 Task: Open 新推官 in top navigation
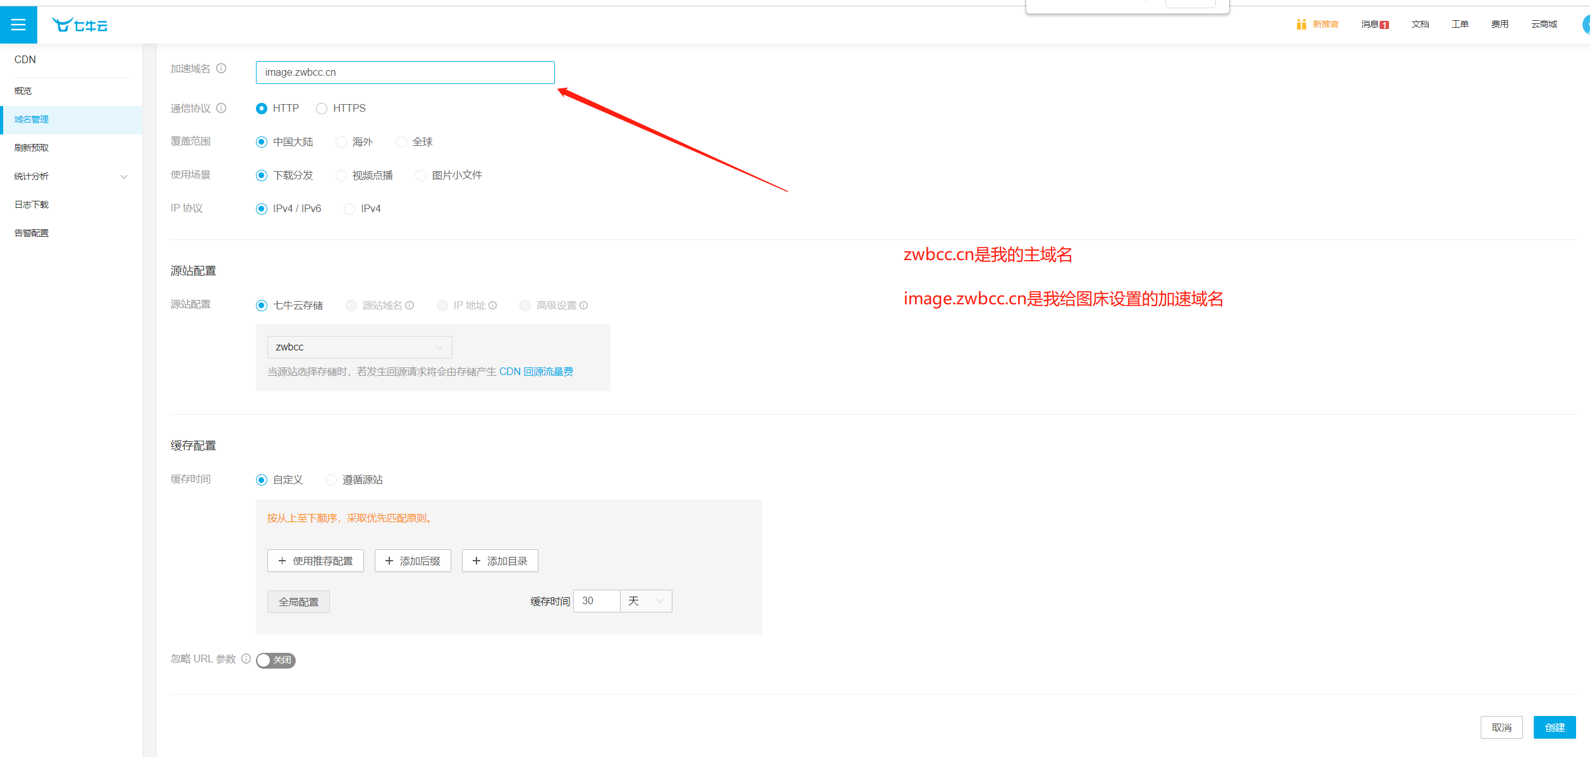click(1325, 24)
